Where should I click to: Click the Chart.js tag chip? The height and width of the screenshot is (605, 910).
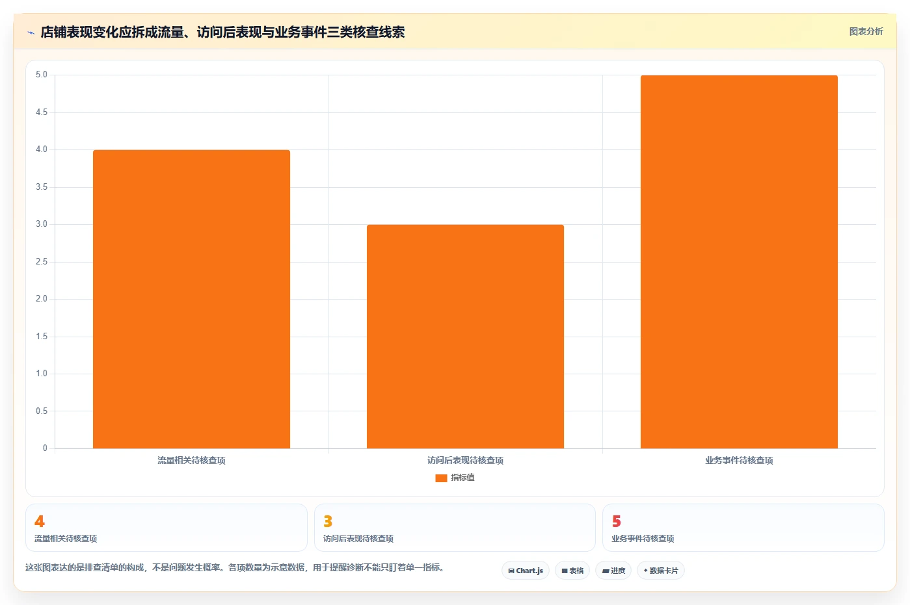tap(526, 571)
